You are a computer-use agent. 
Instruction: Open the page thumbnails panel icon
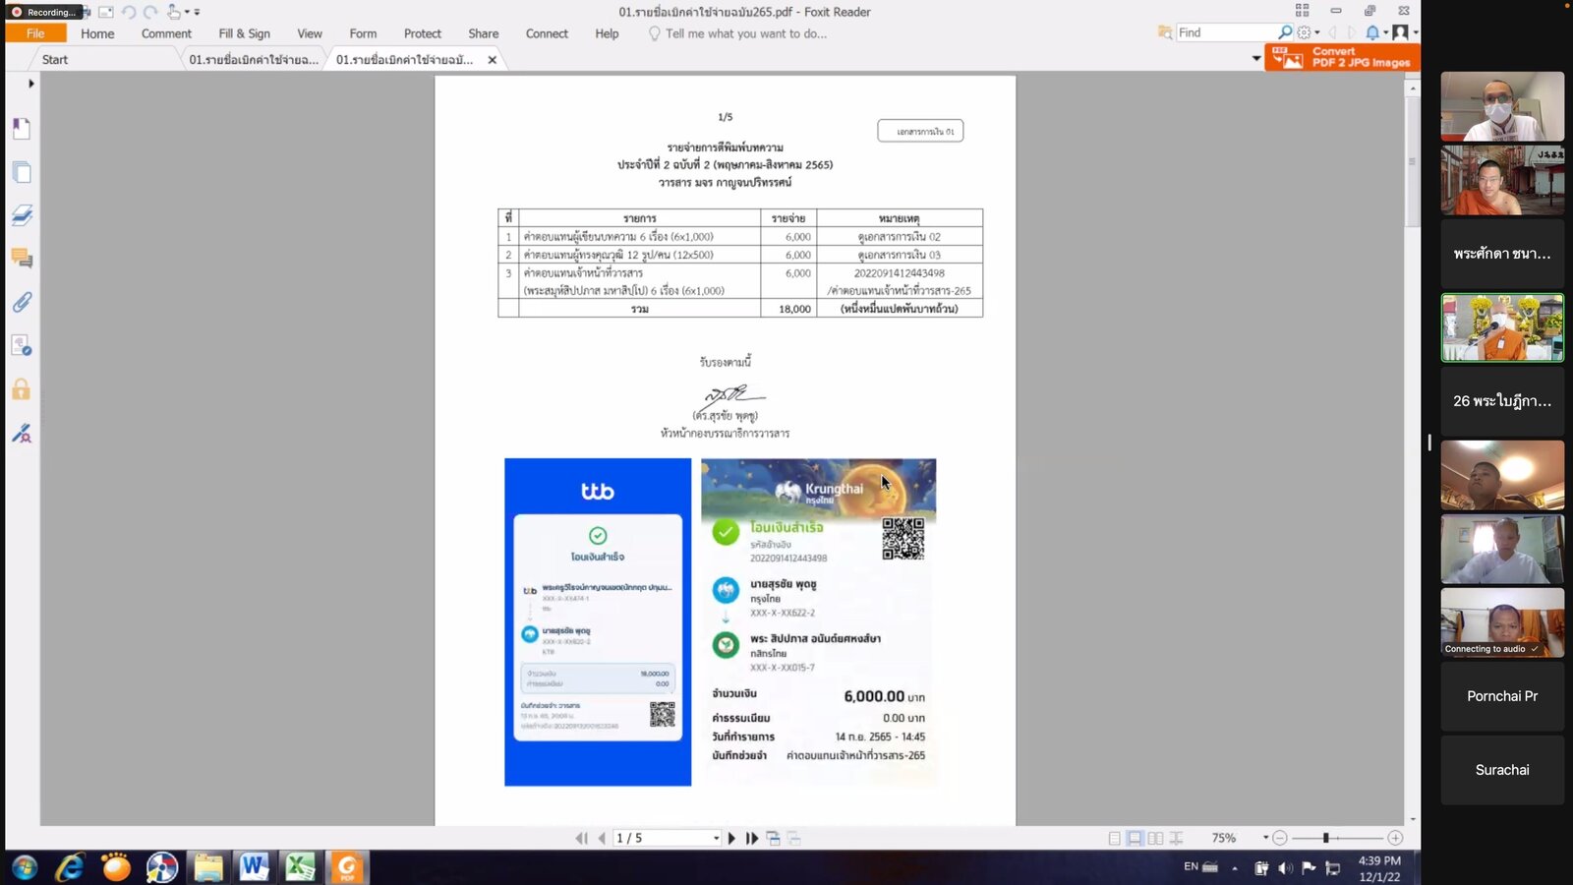(x=22, y=173)
